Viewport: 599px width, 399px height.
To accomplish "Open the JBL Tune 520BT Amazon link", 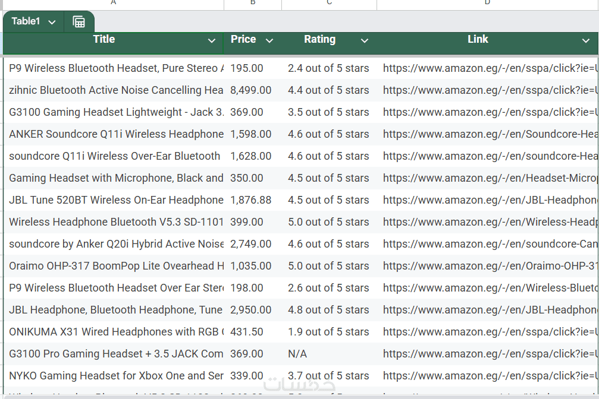I will tap(490, 200).
